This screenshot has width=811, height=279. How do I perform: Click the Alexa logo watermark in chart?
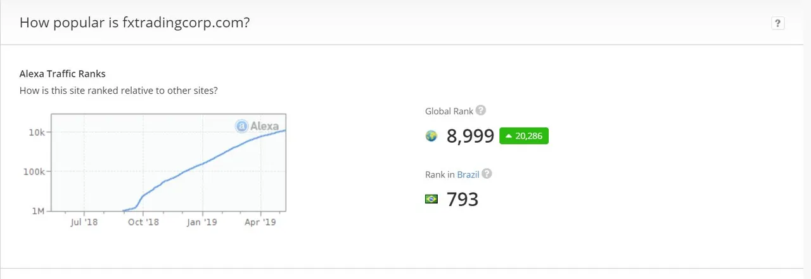tap(257, 126)
